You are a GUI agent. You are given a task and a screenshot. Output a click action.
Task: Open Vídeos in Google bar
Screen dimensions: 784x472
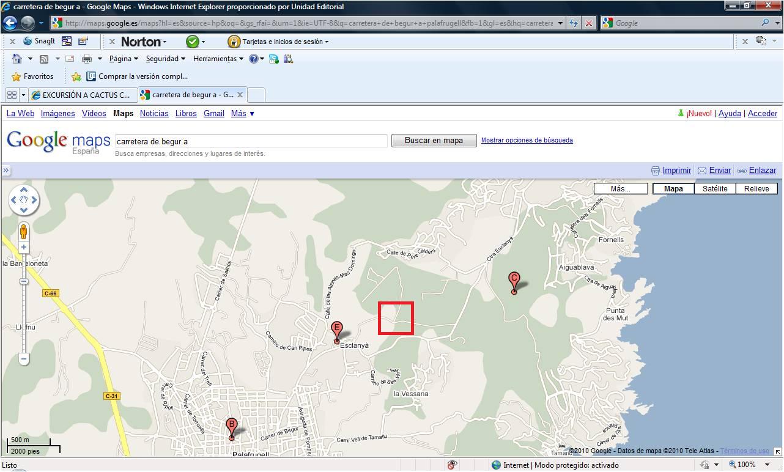[x=94, y=113]
